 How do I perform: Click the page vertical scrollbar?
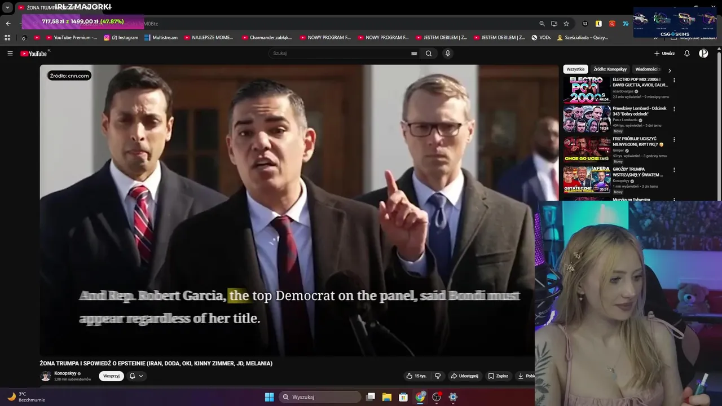[719, 124]
